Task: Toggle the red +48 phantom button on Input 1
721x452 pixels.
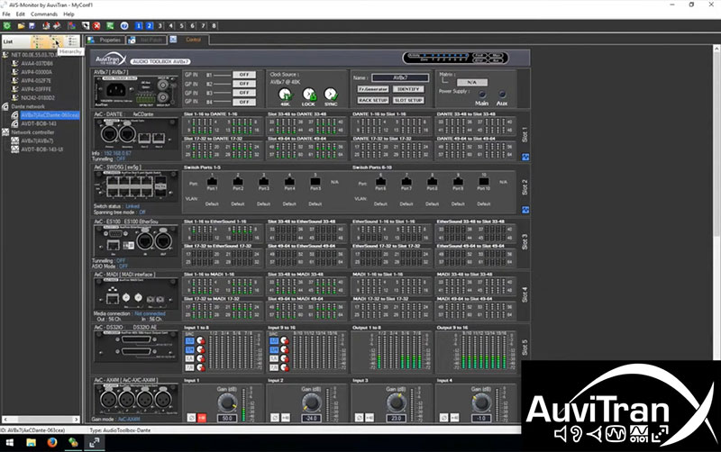Action: tap(201, 418)
